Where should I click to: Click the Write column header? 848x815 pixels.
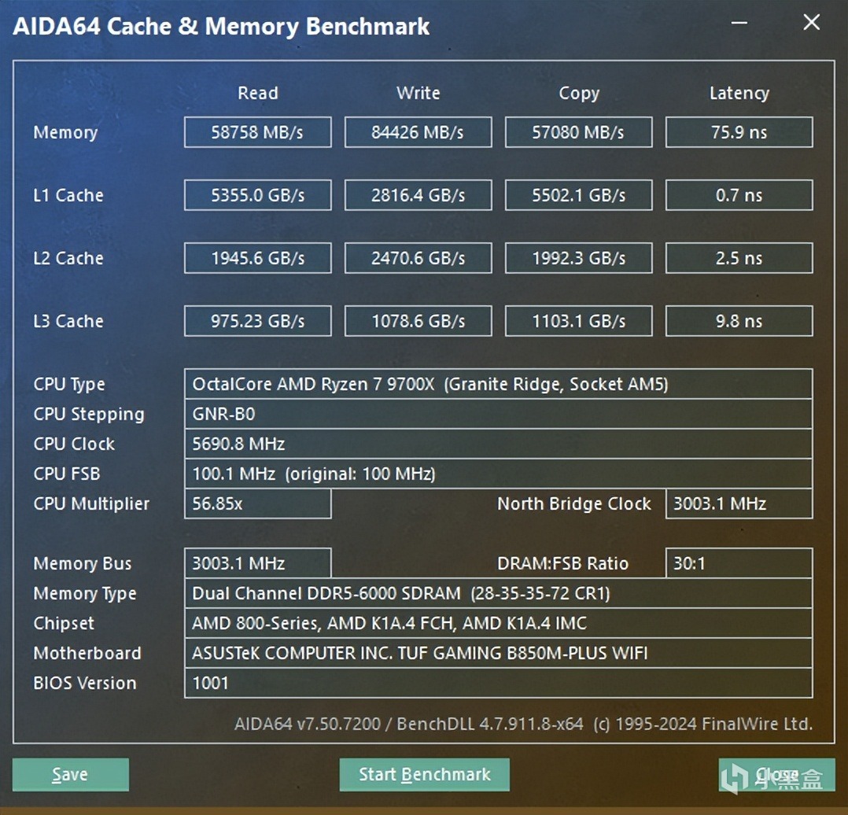pyautogui.click(x=418, y=93)
